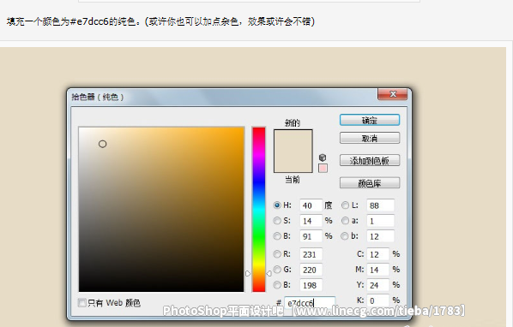Image resolution: width=513 pixels, height=327 pixels.
Task: Enable the 只有 Web 颜色 checkbox
Action: tap(82, 302)
